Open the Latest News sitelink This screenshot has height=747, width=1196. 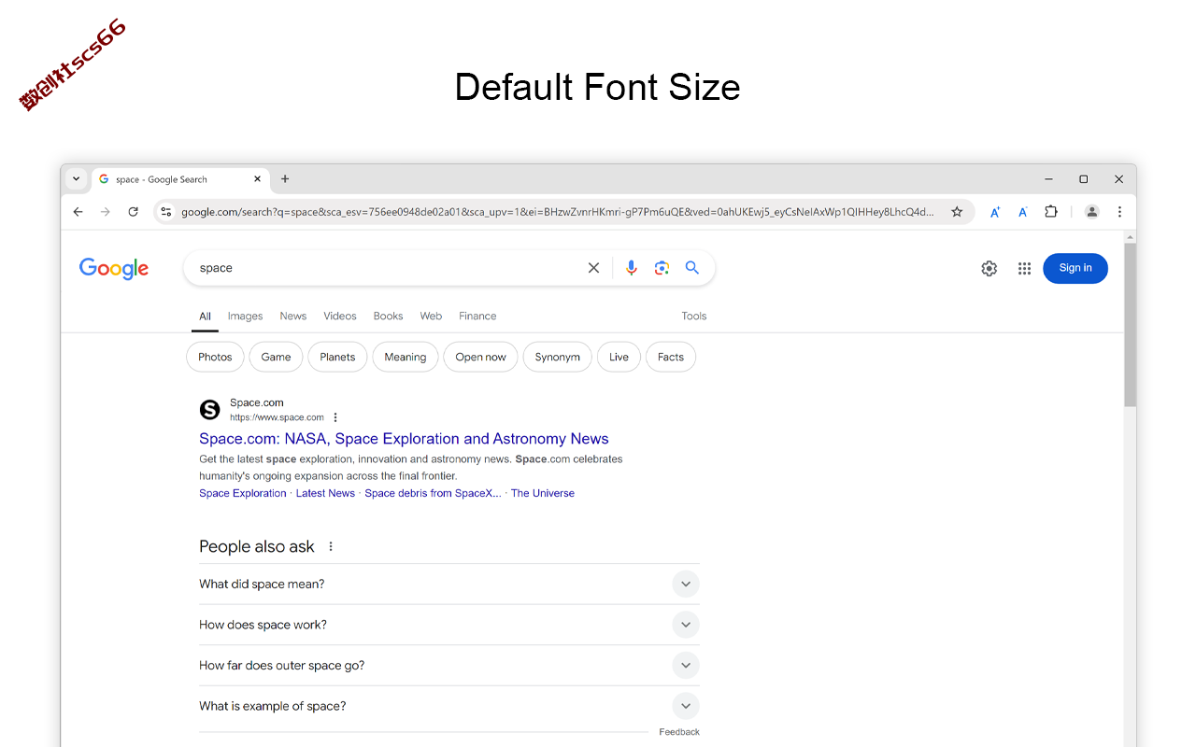click(x=325, y=493)
